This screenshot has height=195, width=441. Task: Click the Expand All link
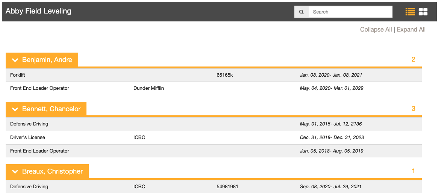tap(411, 30)
